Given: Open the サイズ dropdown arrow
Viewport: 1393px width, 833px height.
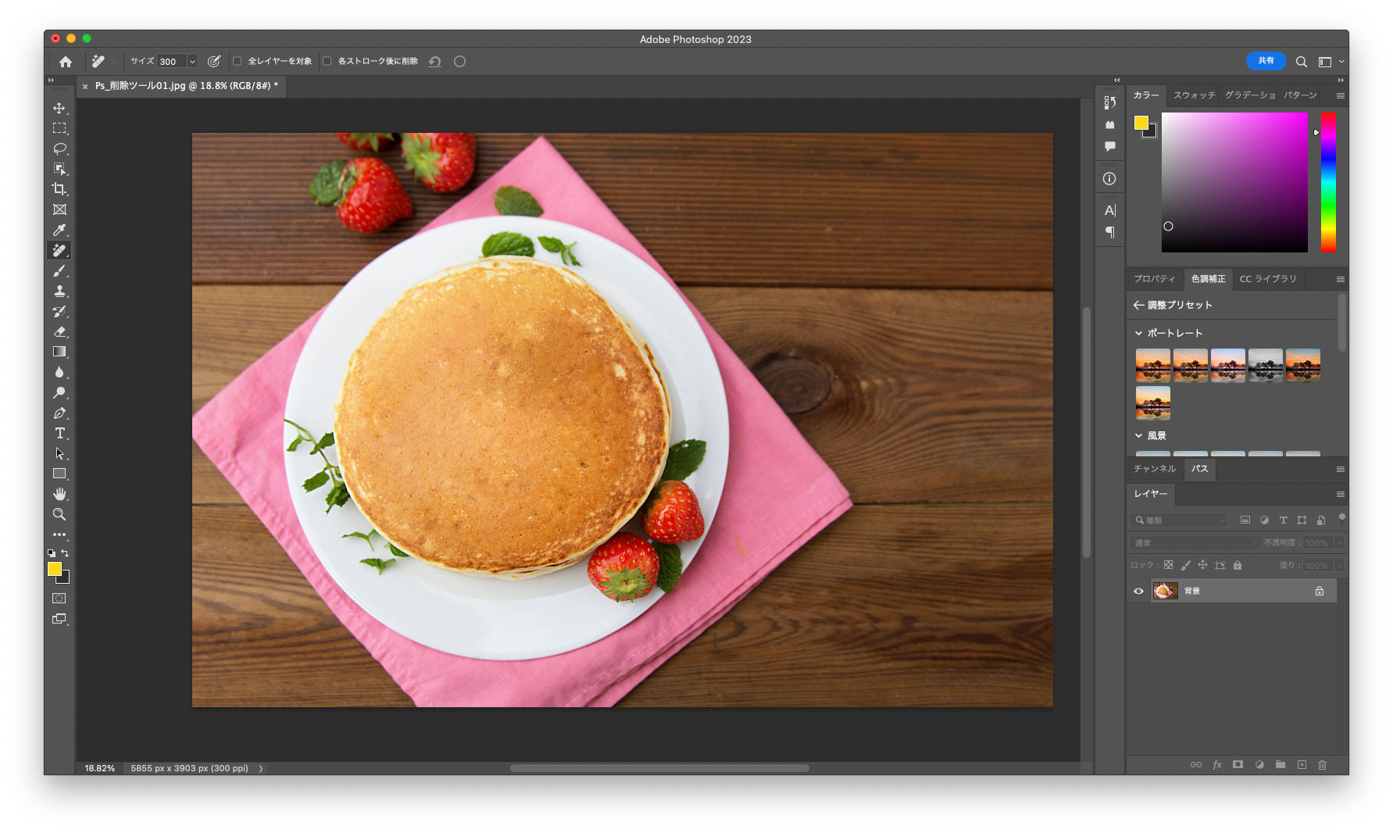Looking at the screenshot, I should (192, 62).
